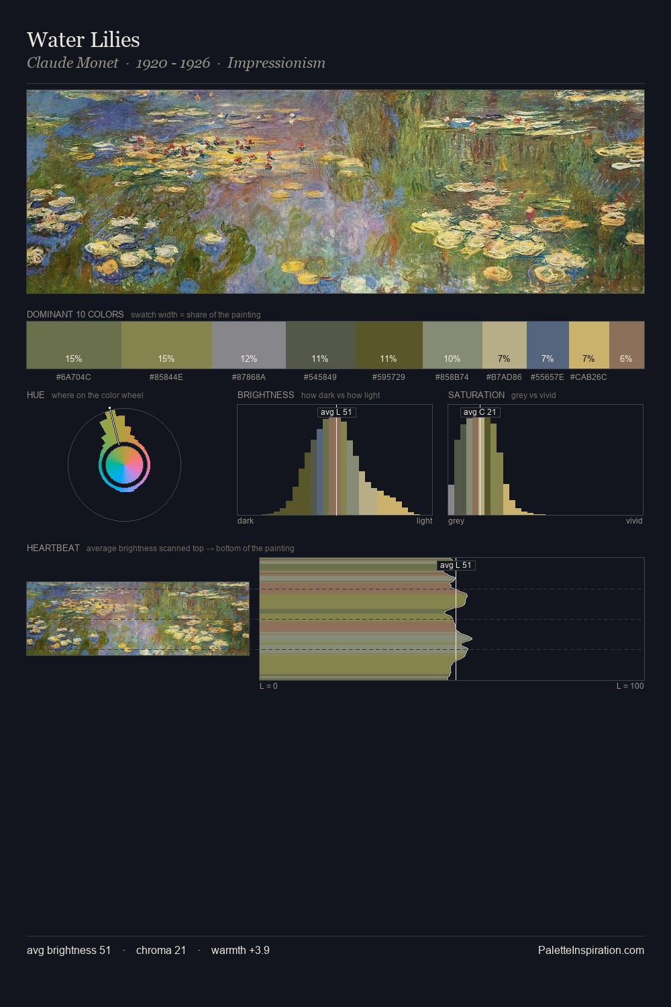
Task: Click the #6A704C olive green swatch
Action: 74,345
